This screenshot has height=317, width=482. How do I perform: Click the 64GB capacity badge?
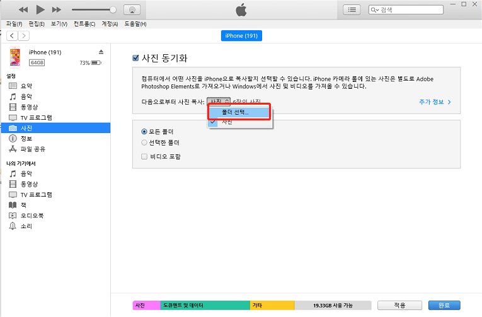pos(37,63)
